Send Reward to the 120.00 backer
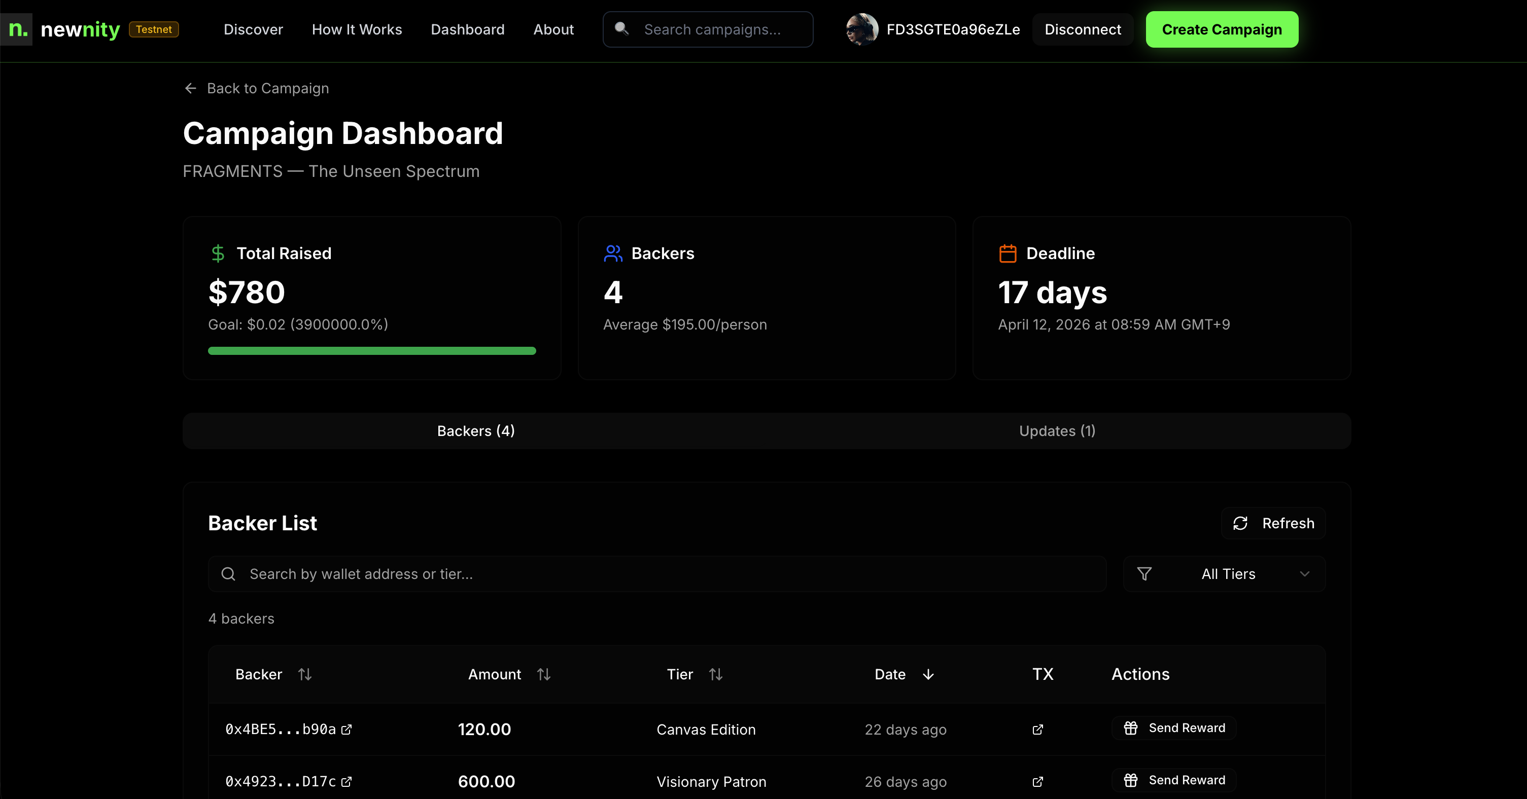This screenshot has height=799, width=1527. coord(1174,728)
